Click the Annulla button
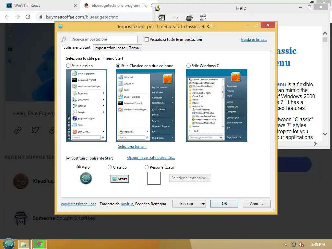The width and height of the screenshot is (332, 249). click(x=257, y=204)
